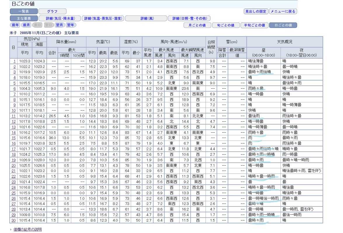Switch to the グラフ view
This screenshot has width=343, height=233.
[53, 11]
